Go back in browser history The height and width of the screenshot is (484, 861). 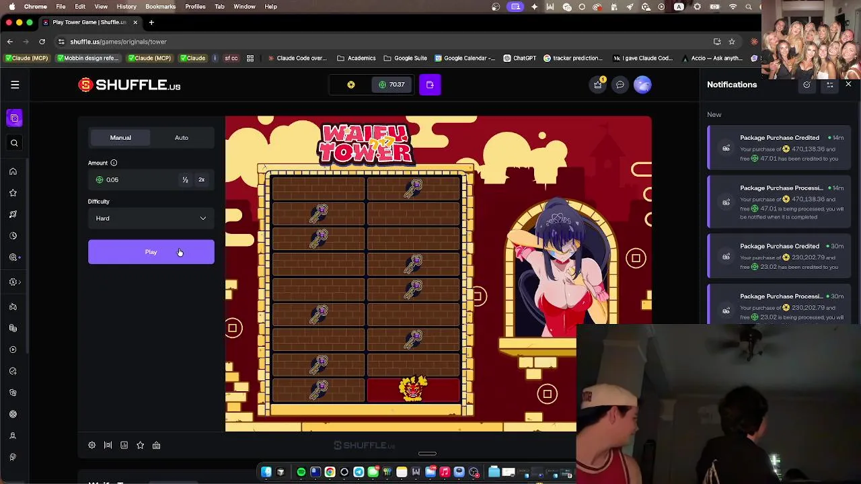(x=10, y=42)
